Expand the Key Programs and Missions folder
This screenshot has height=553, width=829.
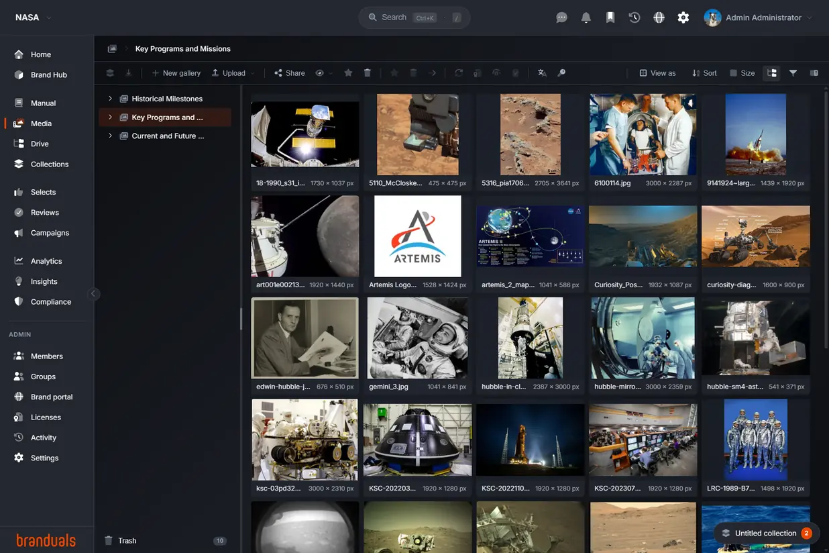(x=111, y=117)
